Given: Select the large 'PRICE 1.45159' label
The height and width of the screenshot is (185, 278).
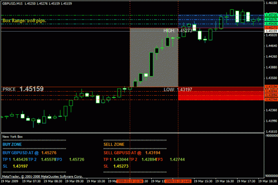Looking at the screenshot, I should tap(23, 89).
